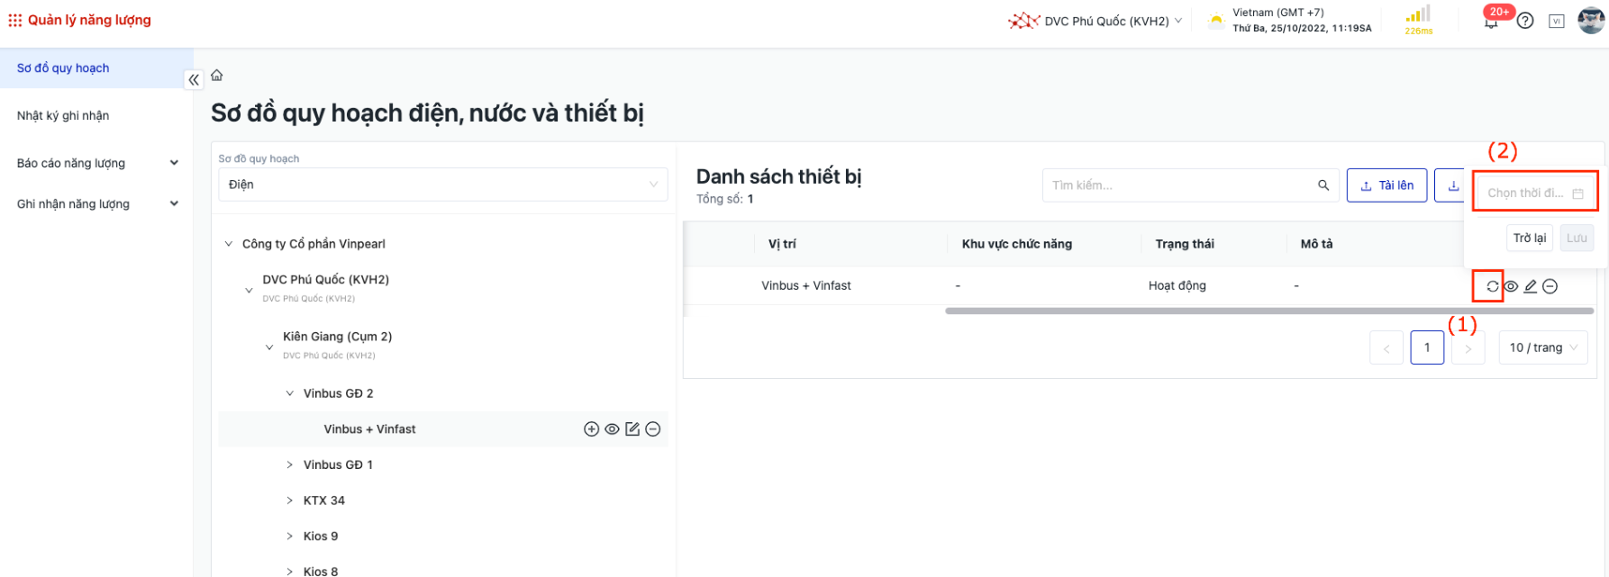The height and width of the screenshot is (577, 1609).
Task: Delete Vinbus + Vinfast tree node
Action: coord(653,429)
